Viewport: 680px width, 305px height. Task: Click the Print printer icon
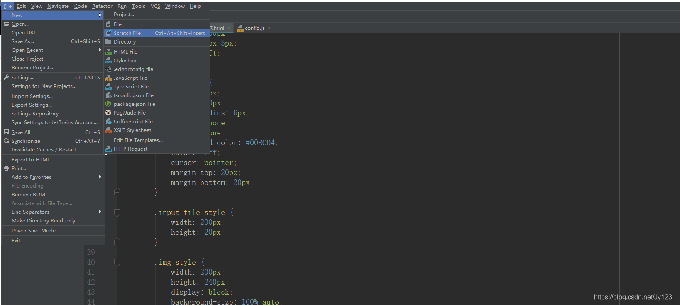click(6, 168)
